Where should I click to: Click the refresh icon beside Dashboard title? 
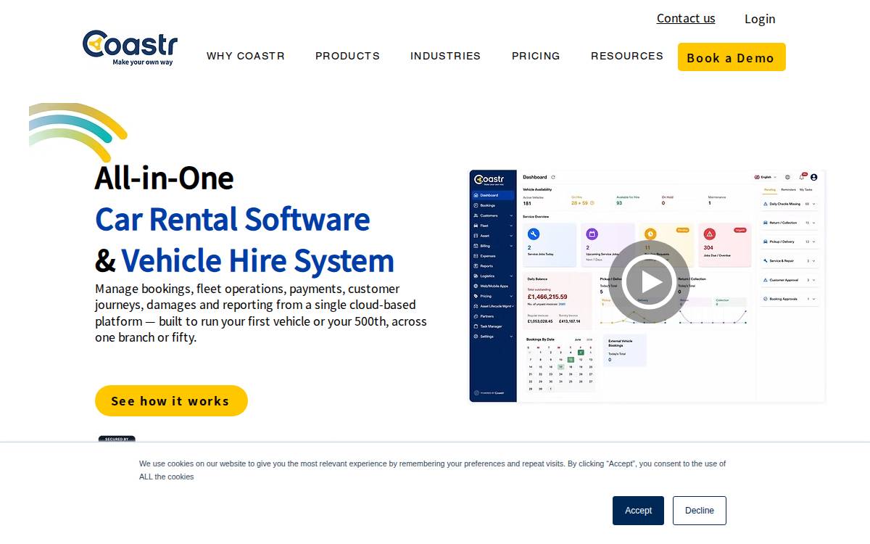pyautogui.click(x=553, y=177)
